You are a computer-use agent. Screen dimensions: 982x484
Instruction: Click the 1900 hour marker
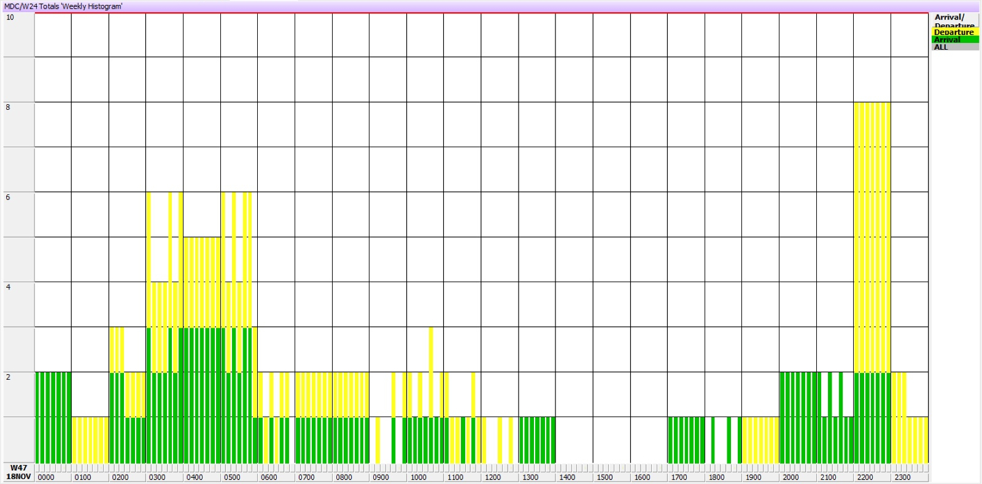tap(753, 477)
